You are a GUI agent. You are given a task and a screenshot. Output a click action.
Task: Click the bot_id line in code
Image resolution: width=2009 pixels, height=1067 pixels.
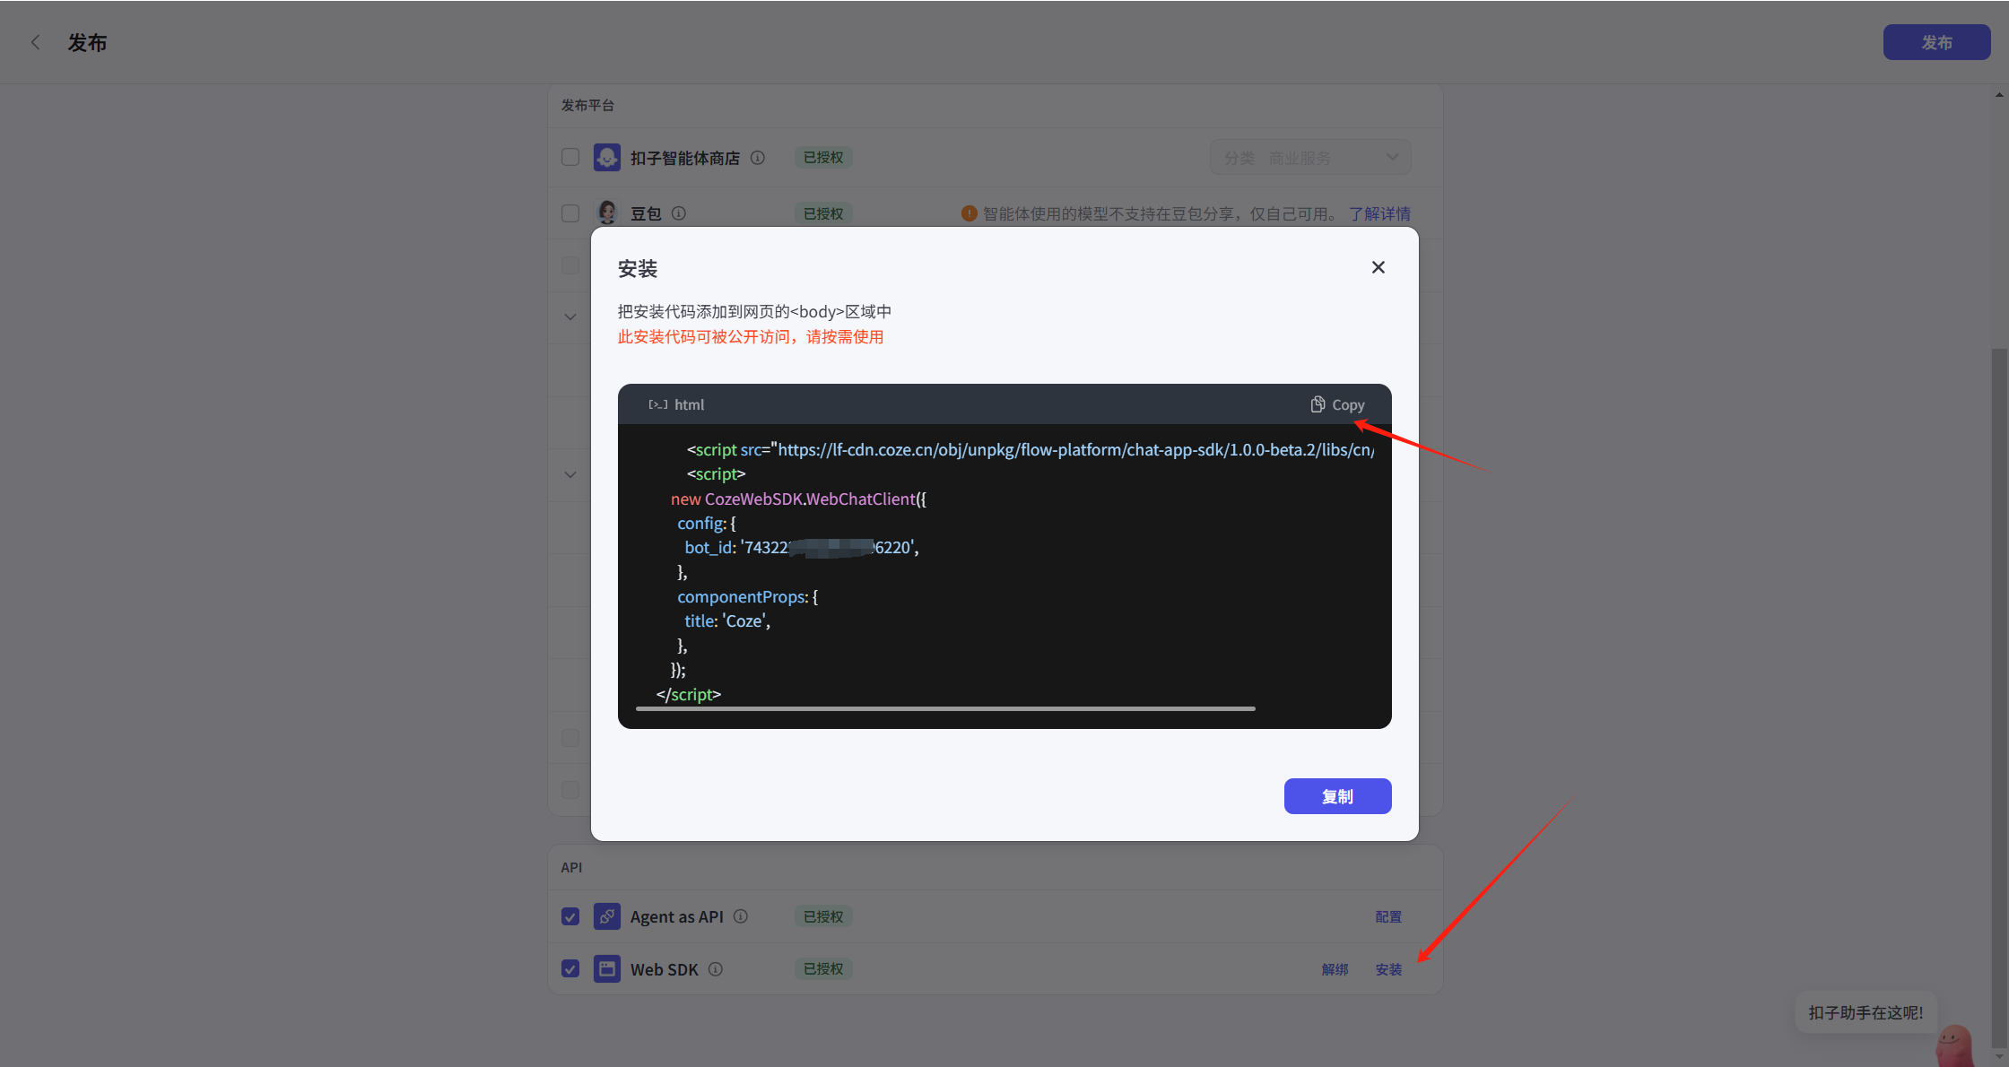[802, 548]
